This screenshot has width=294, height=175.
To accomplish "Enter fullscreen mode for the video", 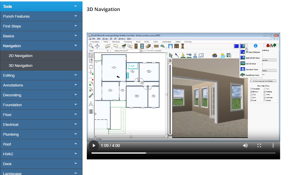I will pyautogui.click(x=259, y=145).
